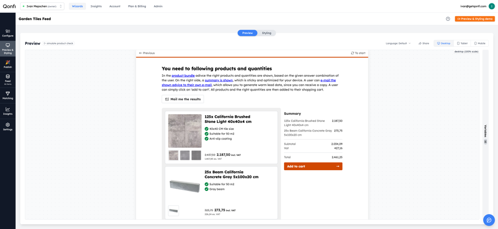
Task: Follow the product bundle link
Action: click(183, 76)
